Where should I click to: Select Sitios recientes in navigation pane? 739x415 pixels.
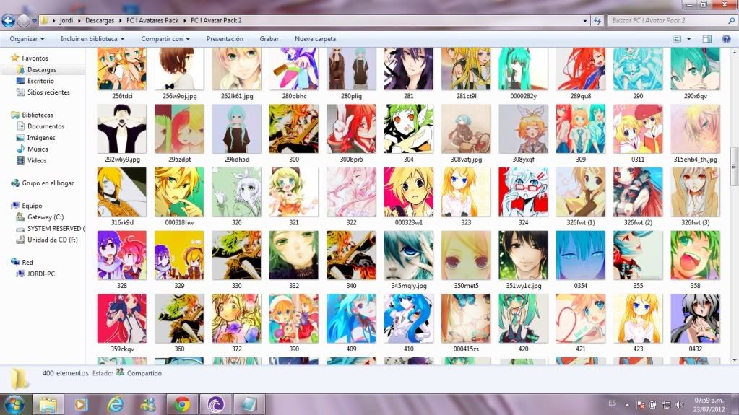[48, 92]
